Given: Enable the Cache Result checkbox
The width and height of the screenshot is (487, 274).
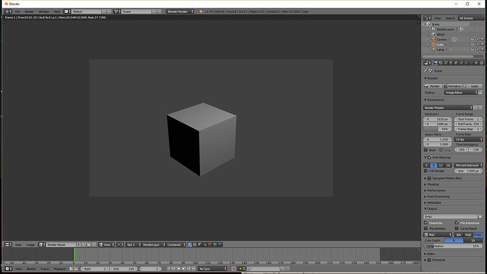Looking at the screenshot, I should click(x=457, y=228).
